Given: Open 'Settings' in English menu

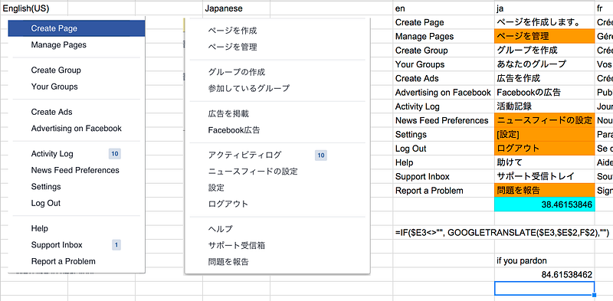Looking at the screenshot, I should pos(46,187).
